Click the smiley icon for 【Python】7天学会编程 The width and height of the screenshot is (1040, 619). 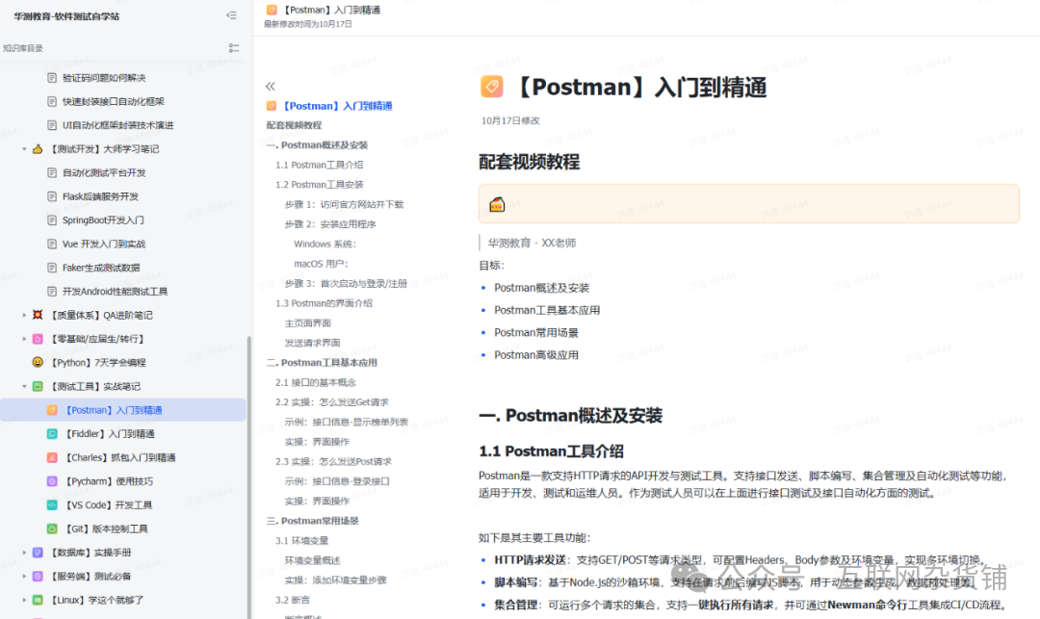38,363
